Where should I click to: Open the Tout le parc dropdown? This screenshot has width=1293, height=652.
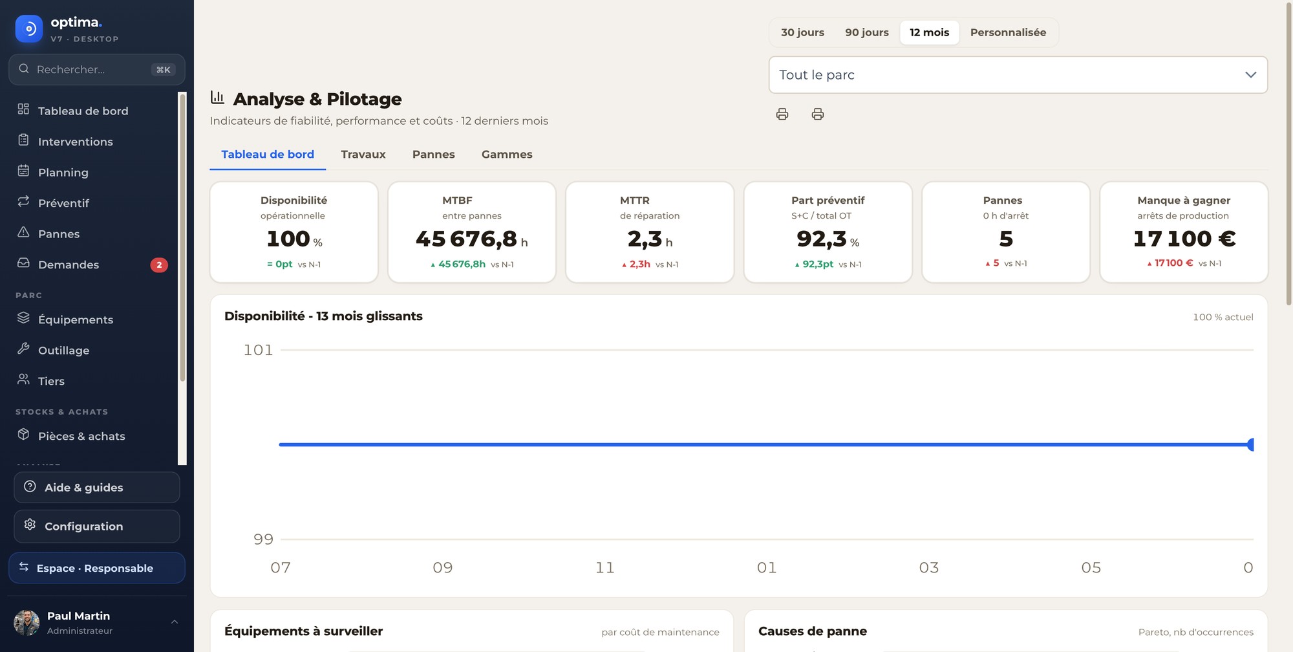[x=1018, y=75]
